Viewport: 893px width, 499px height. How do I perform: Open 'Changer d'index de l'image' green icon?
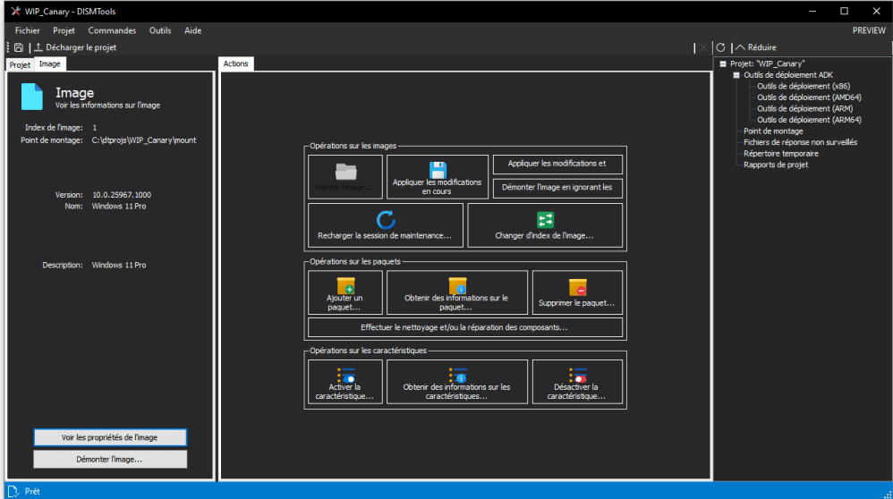point(545,219)
